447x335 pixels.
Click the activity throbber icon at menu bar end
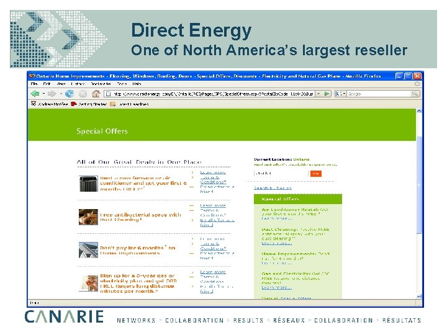pos(417,84)
